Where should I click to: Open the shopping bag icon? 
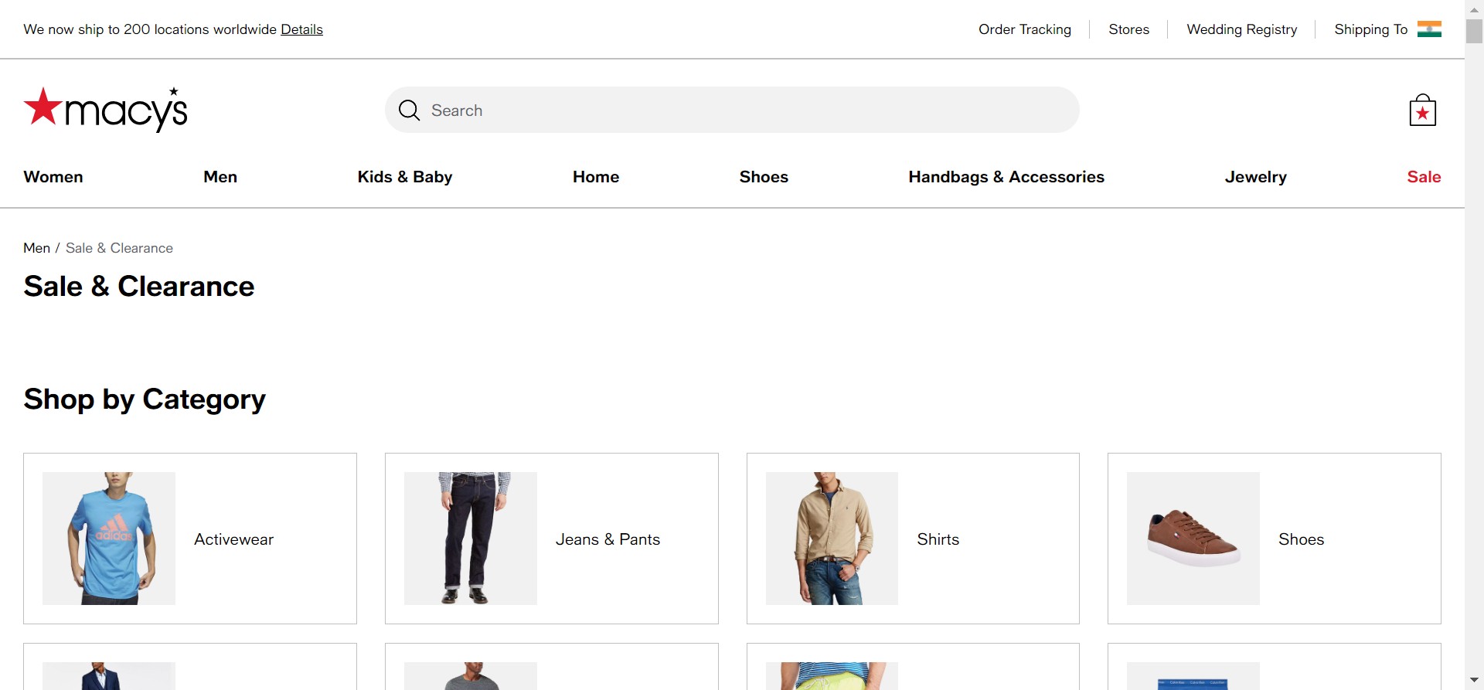point(1422,110)
